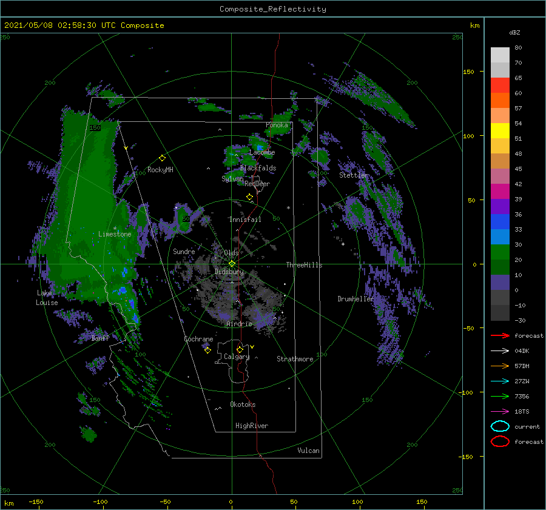546x510 pixels.
Task: Click the Banff label
Action: pyautogui.click(x=100, y=338)
